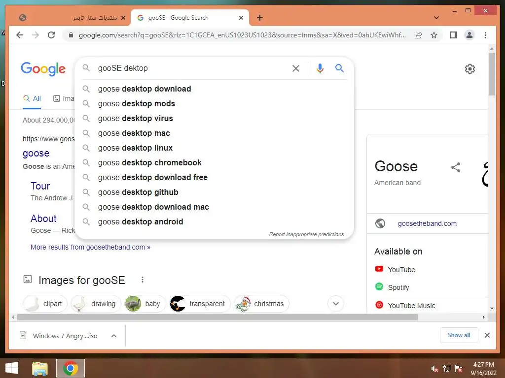Choose suggestion goose desktop android
The width and height of the screenshot is (505, 378).
[x=215, y=222]
